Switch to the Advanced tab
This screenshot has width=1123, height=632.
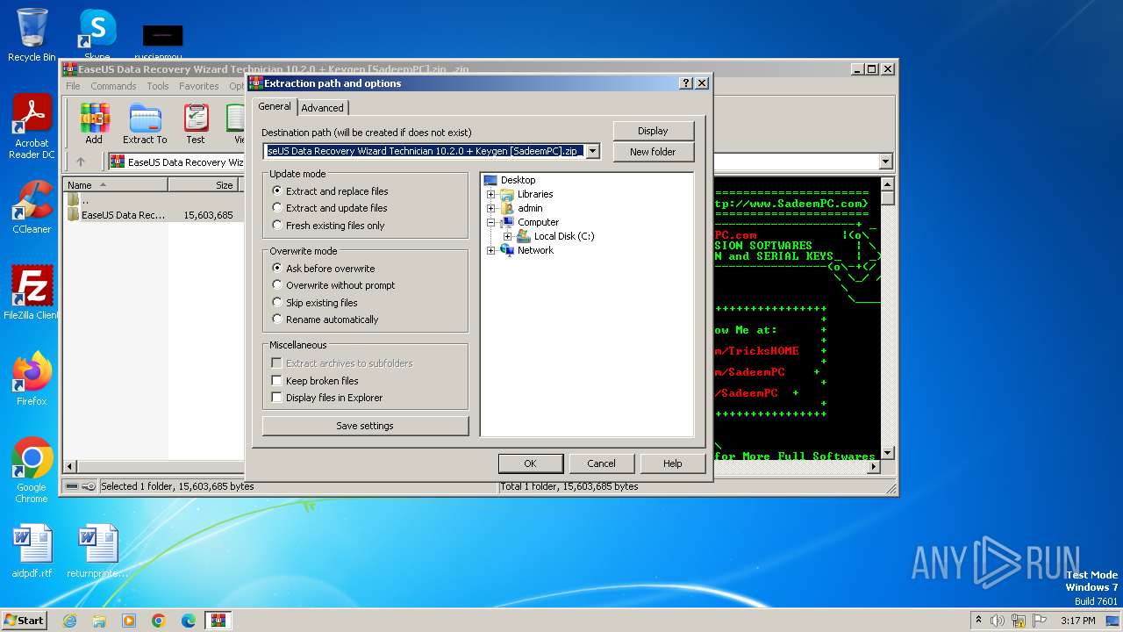(323, 108)
